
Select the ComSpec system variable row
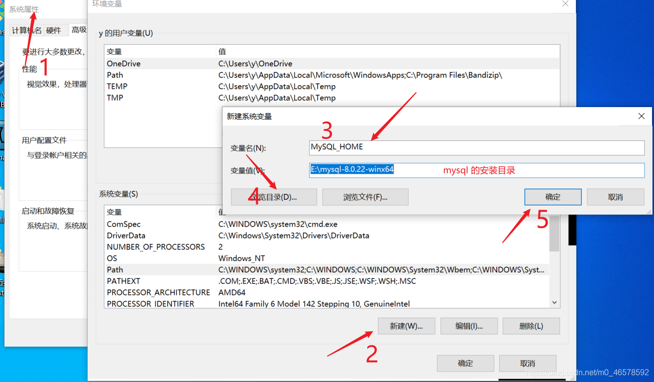pyautogui.click(x=327, y=224)
